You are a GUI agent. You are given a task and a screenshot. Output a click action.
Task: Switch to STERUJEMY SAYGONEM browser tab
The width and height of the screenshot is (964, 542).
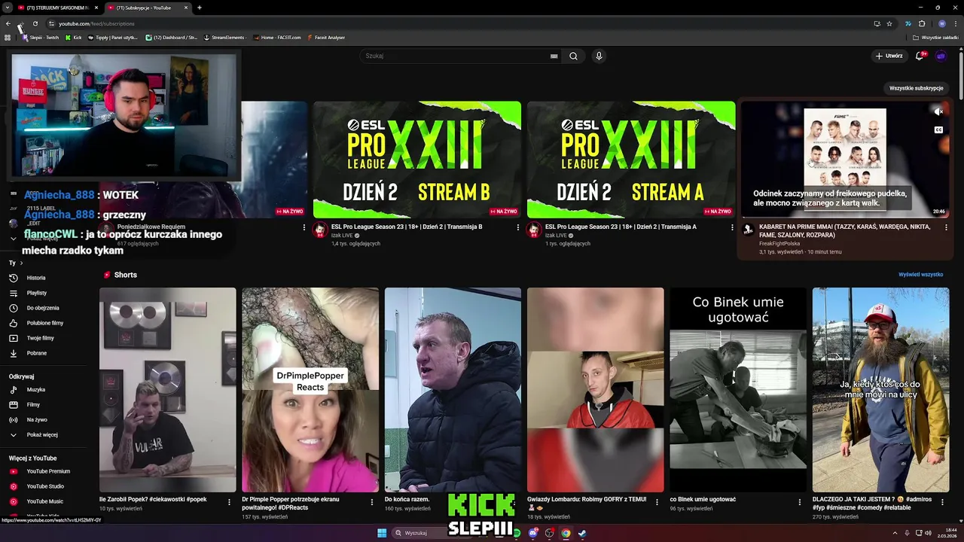pos(57,8)
